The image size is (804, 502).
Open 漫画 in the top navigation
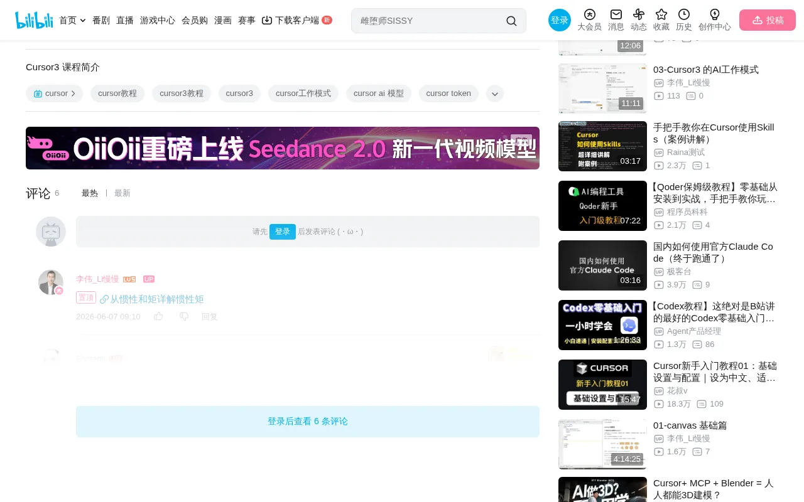[223, 20]
